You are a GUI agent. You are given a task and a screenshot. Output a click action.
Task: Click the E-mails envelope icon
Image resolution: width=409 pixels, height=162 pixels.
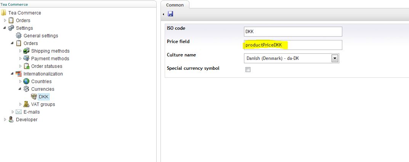[19, 112]
